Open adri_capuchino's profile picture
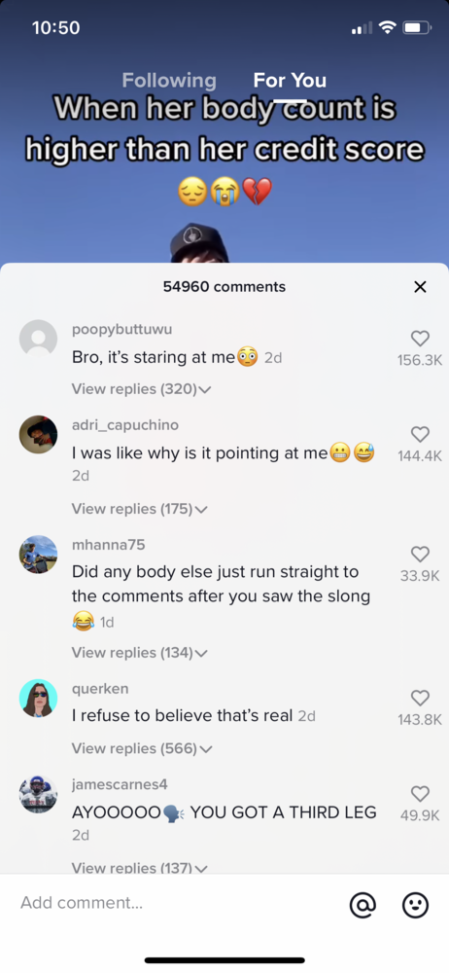449x973 pixels. (x=39, y=434)
